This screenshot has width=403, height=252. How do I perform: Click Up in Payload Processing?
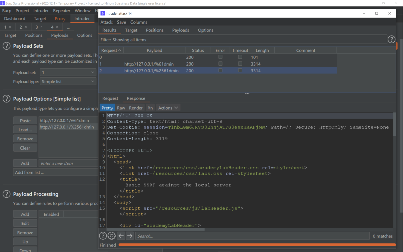pyautogui.click(x=25, y=242)
